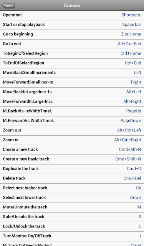Select the 'Solo/Unsolo the track' row

(72, 217)
